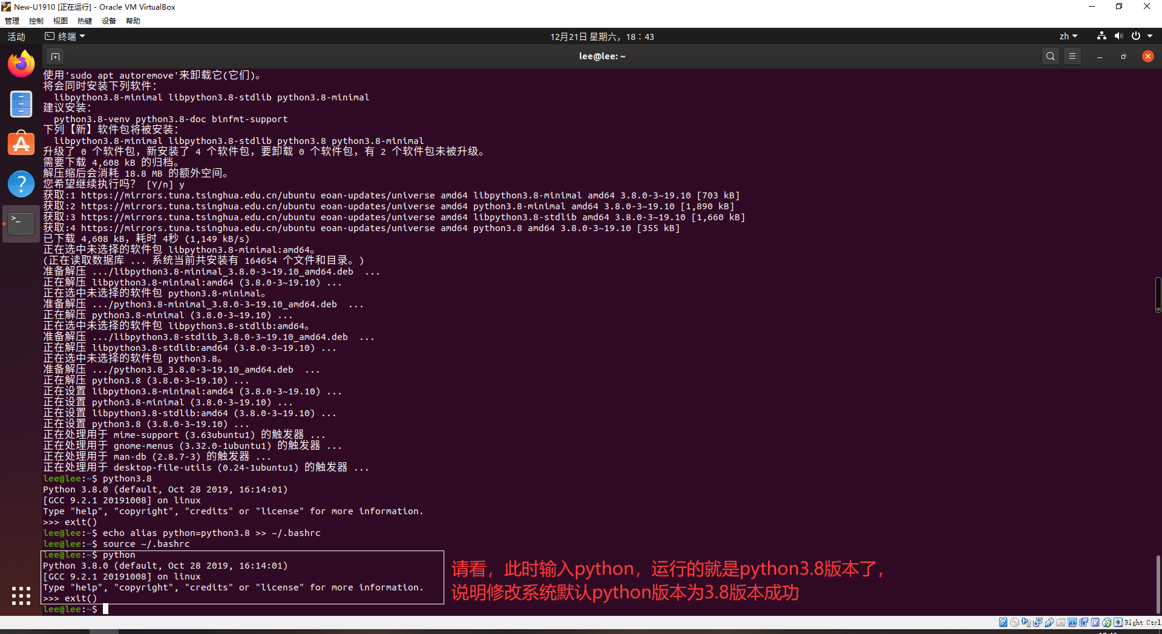Viewport: 1162px width, 634px height.
Task: Click VirtualBox USB devices status icon
Action: tap(1049, 622)
